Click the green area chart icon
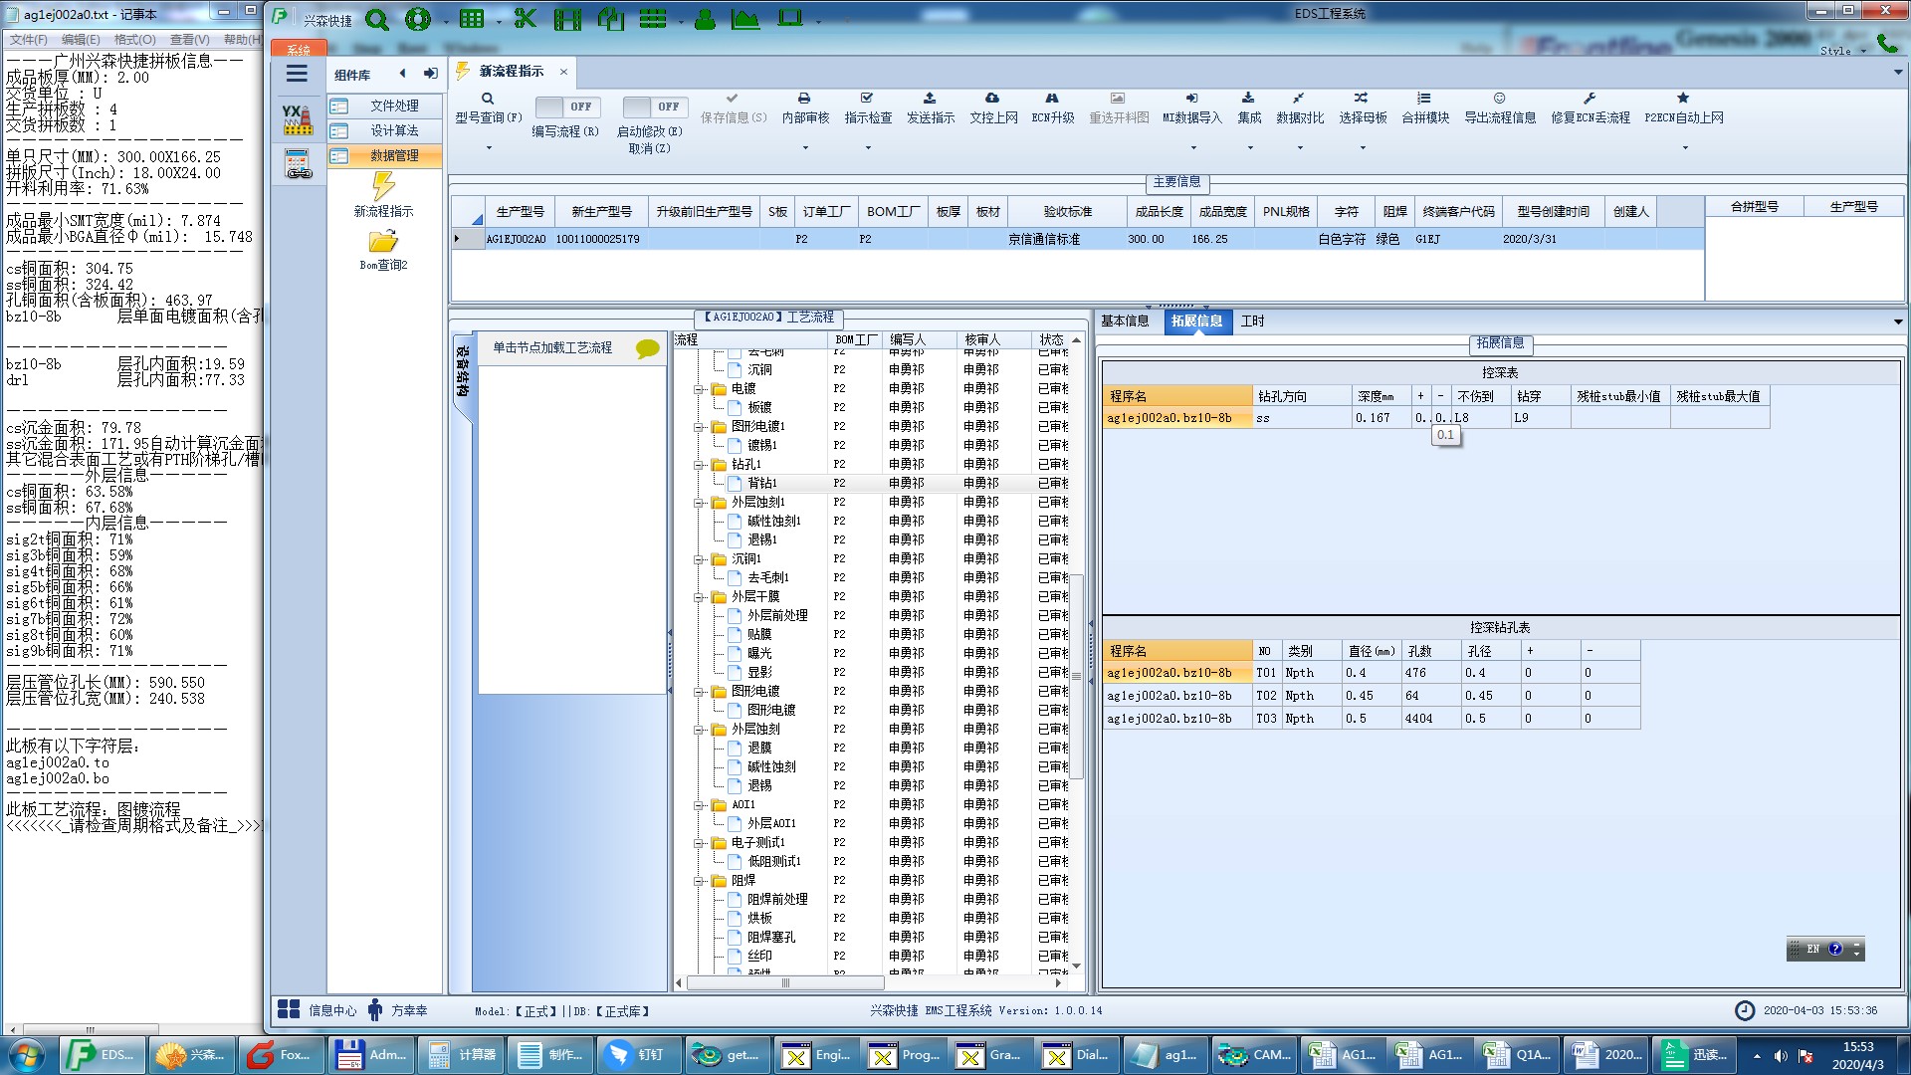 [x=744, y=19]
